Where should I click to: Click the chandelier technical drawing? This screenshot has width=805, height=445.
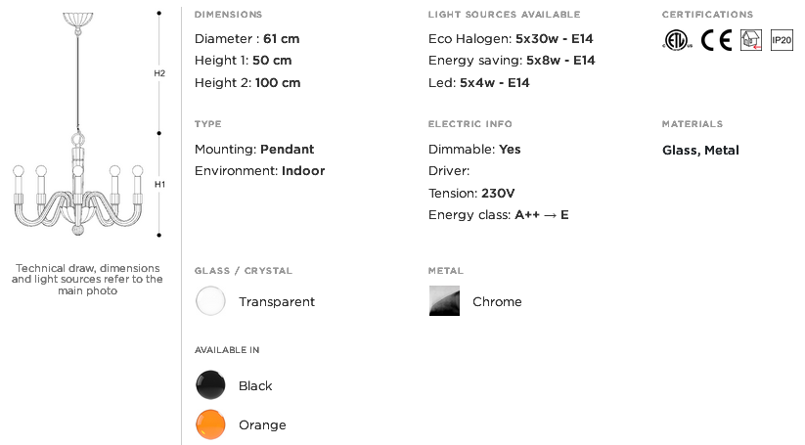pos(78,124)
